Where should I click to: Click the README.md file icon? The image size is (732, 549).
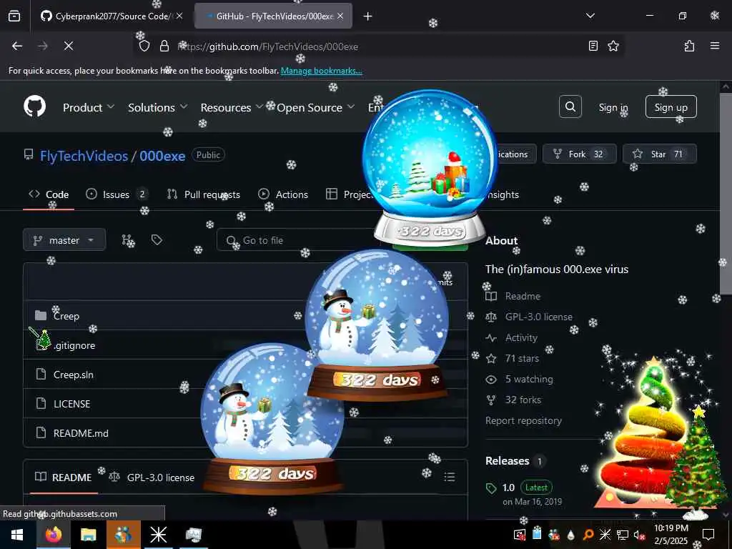pos(41,432)
